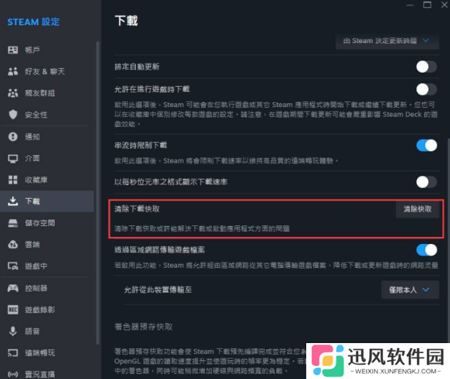Select the 下載 sidebar entry
The image size is (450, 379).
click(x=47, y=201)
